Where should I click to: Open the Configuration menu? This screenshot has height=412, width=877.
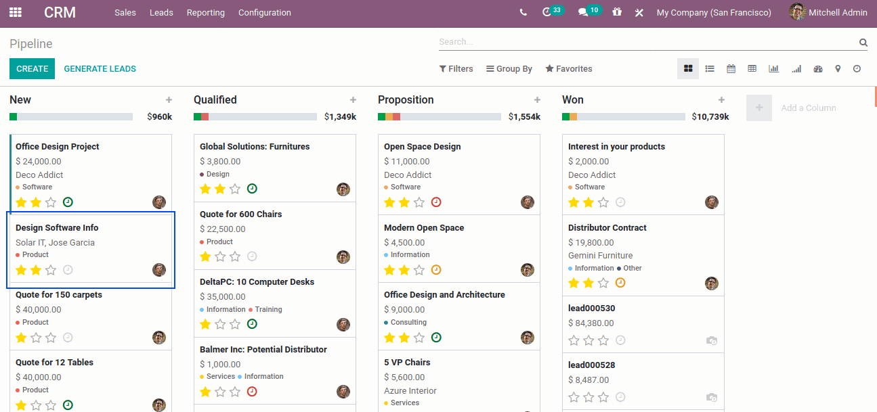coord(264,12)
